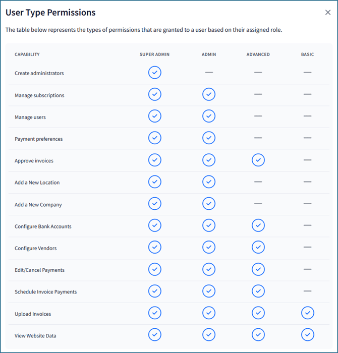Click Admin dash for Create administrators
Screen dimensions: 338x353
pyautogui.click(x=209, y=73)
